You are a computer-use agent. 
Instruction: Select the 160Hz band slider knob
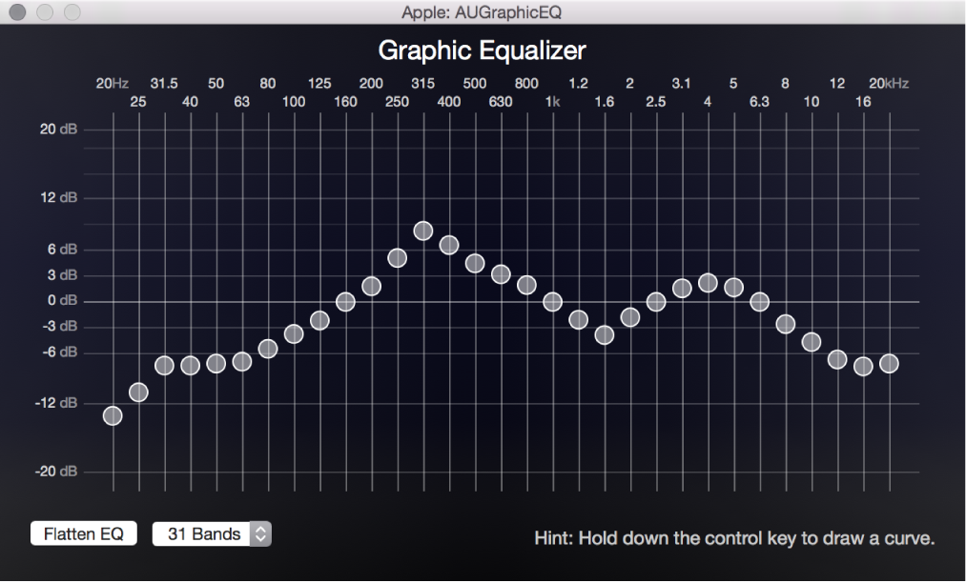pyautogui.click(x=344, y=300)
